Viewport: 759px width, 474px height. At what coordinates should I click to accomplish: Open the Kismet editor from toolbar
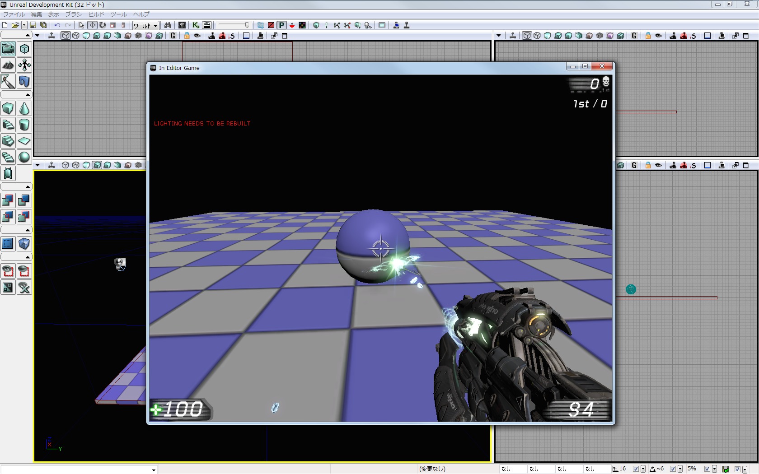point(196,25)
